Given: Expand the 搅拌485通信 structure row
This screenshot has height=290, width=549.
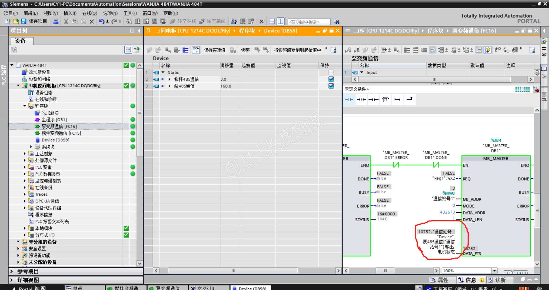Looking at the screenshot, I should pyautogui.click(x=170, y=79).
